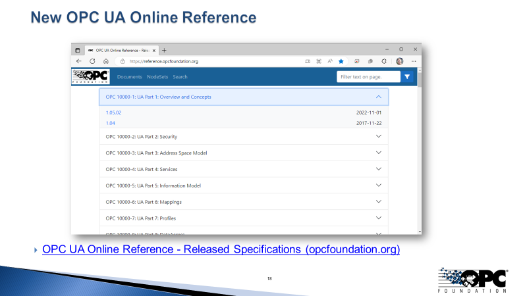Click the read aloud icon

coord(330,61)
